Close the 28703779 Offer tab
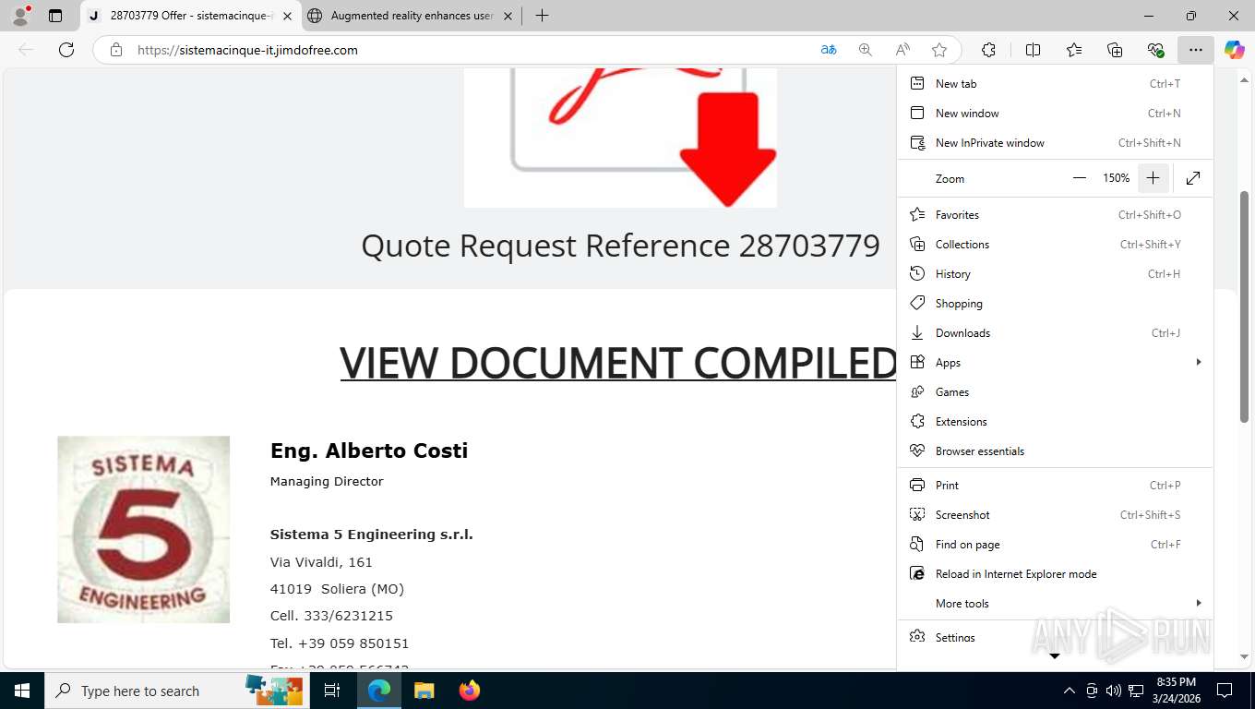 pyautogui.click(x=287, y=16)
